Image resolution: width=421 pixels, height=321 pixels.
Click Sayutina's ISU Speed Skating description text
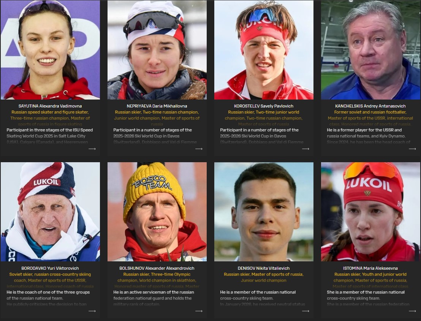(50, 136)
